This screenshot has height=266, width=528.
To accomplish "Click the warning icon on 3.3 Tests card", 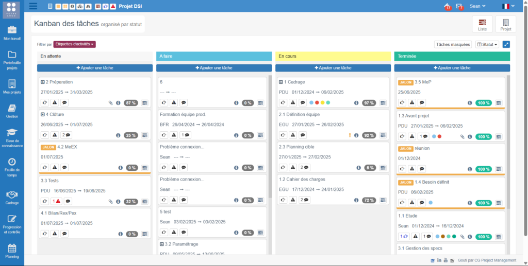I will (56, 201).
